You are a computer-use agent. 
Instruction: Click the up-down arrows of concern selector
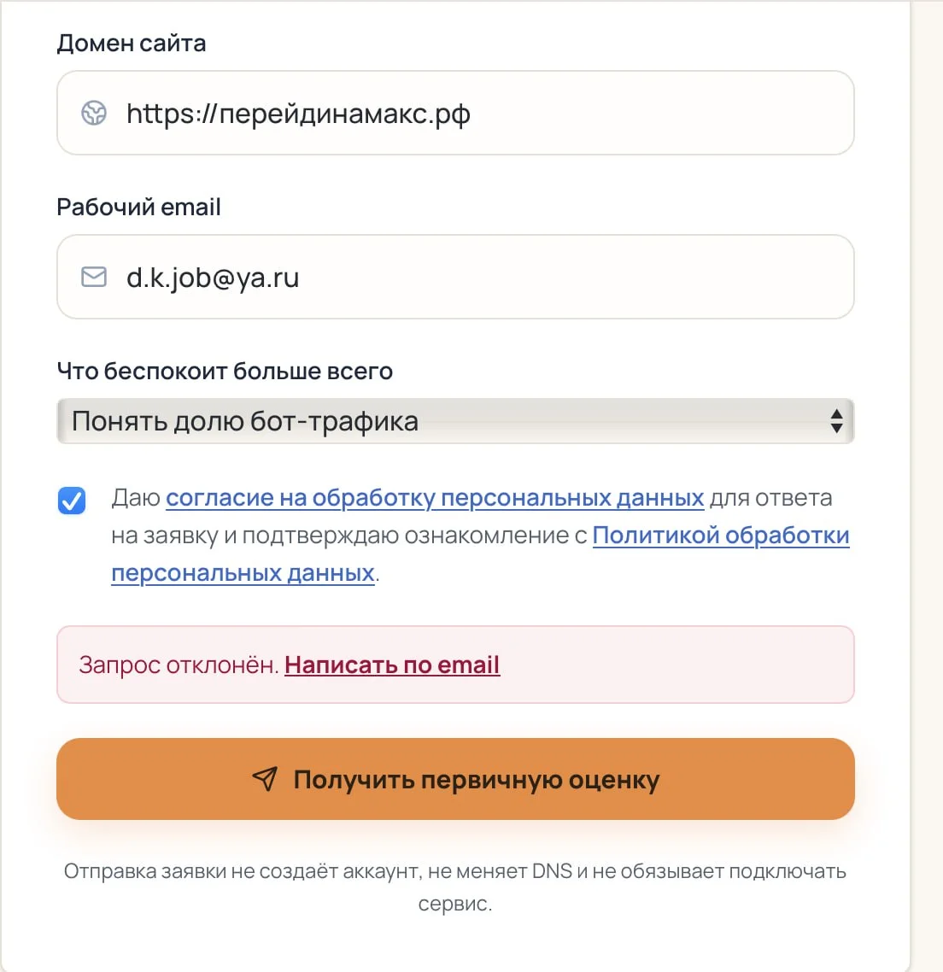(836, 422)
